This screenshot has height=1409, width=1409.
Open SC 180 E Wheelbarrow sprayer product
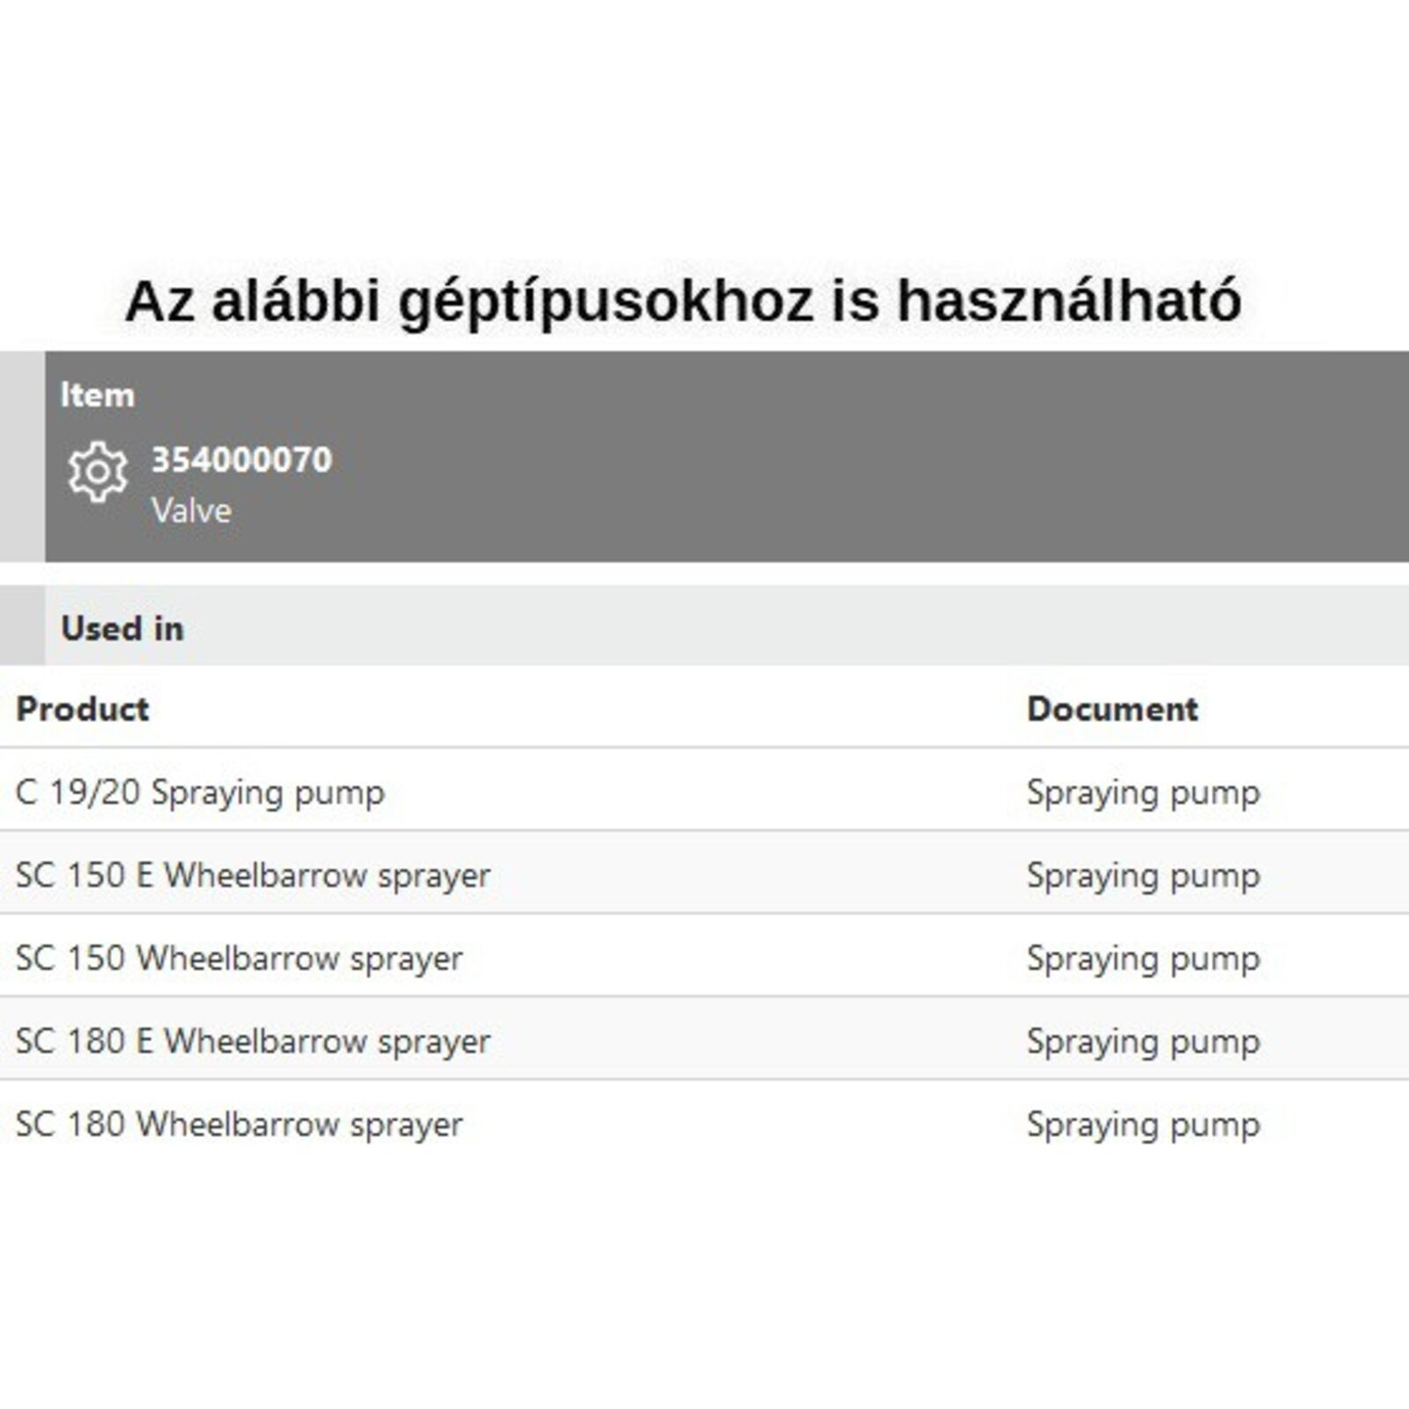coord(253,1041)
